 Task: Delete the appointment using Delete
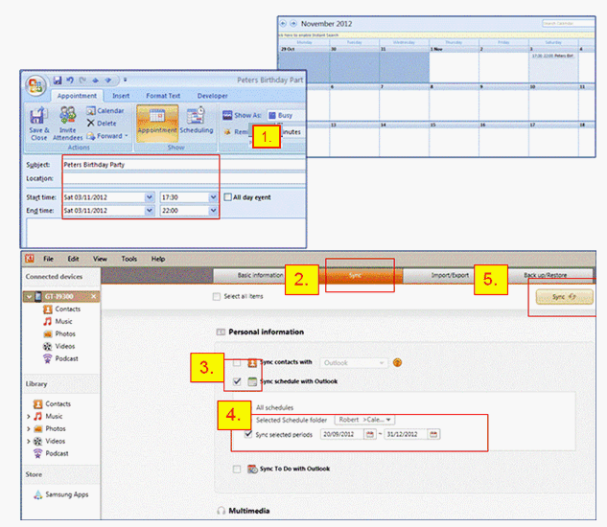coord(102,123)
